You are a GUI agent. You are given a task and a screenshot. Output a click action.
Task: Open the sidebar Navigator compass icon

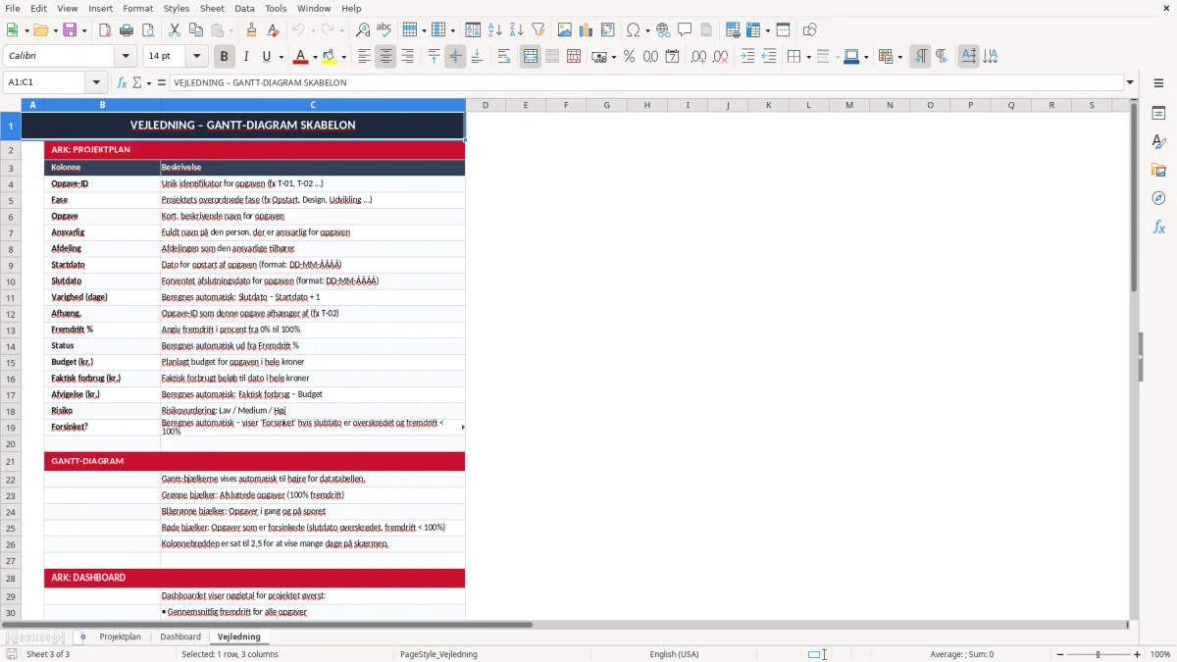[x=1158, y=198]
